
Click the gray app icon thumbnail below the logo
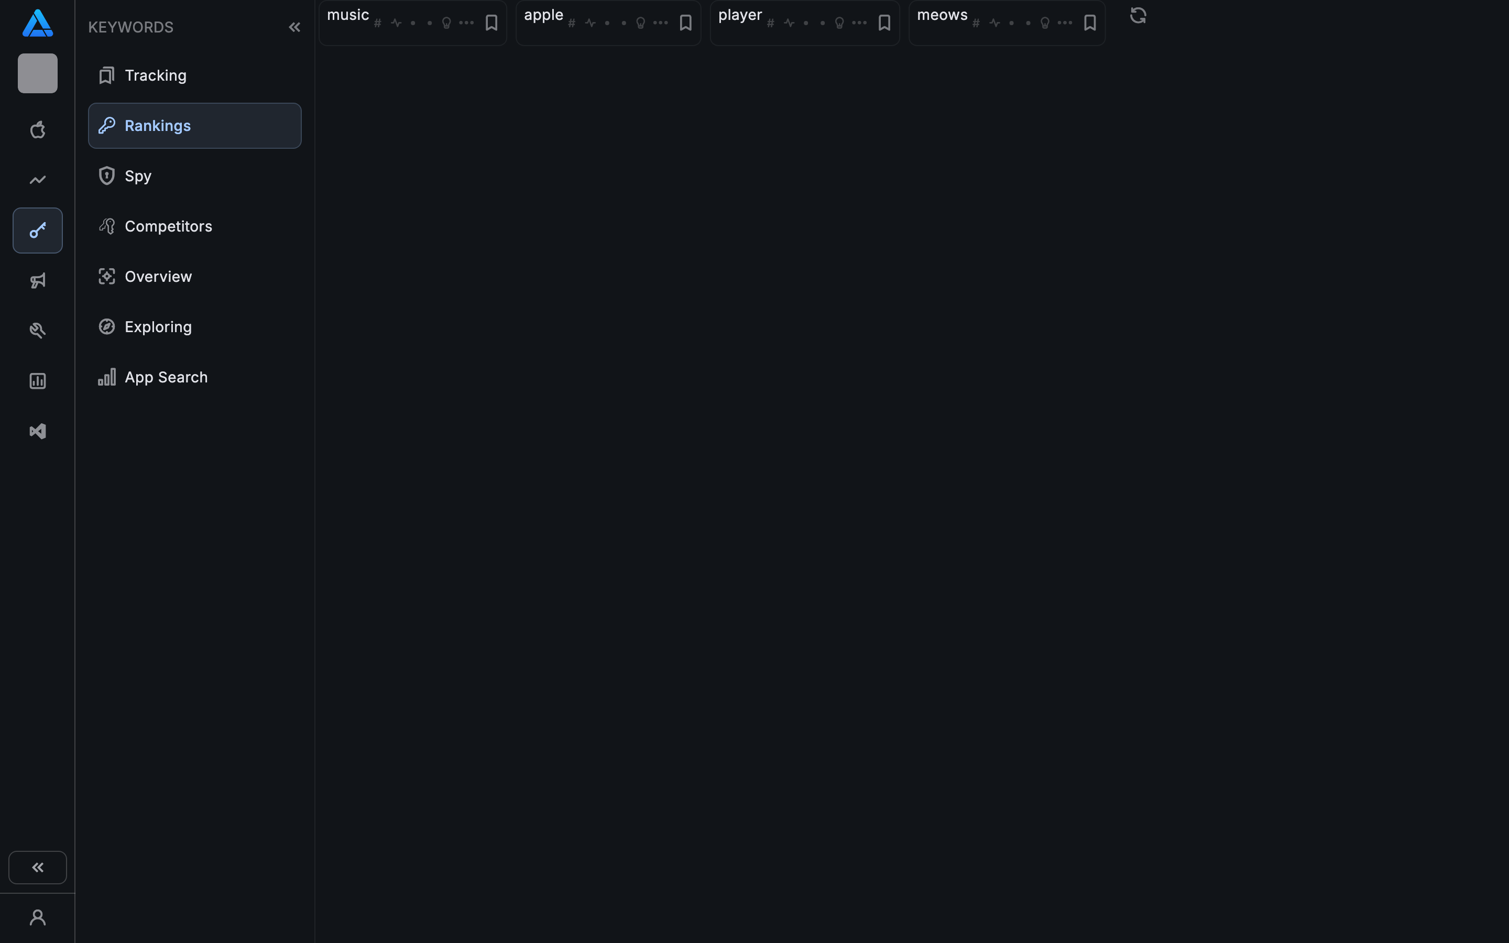37,73
